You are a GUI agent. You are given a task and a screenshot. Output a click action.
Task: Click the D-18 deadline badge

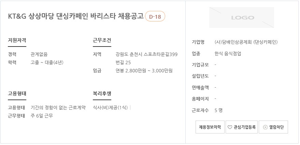[155, 17]
